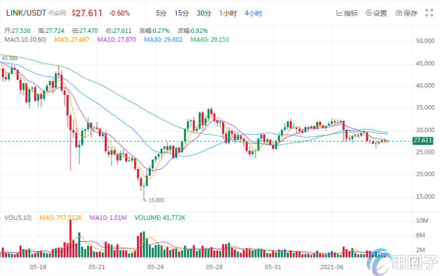The height and width of the screenshot is (276, 440).
Task: Click the 05-21 date axis label
Action: 97,267
